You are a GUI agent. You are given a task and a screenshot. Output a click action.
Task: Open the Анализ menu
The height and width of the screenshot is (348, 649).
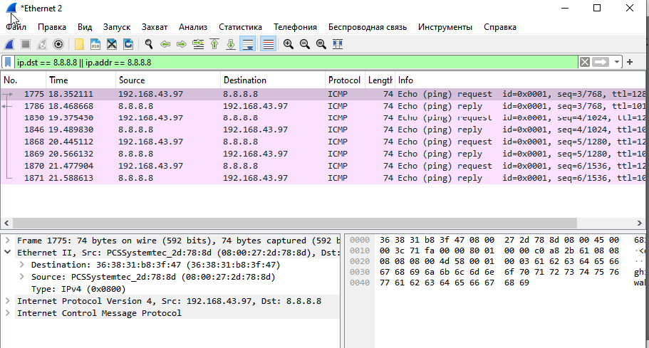point(193,27)
